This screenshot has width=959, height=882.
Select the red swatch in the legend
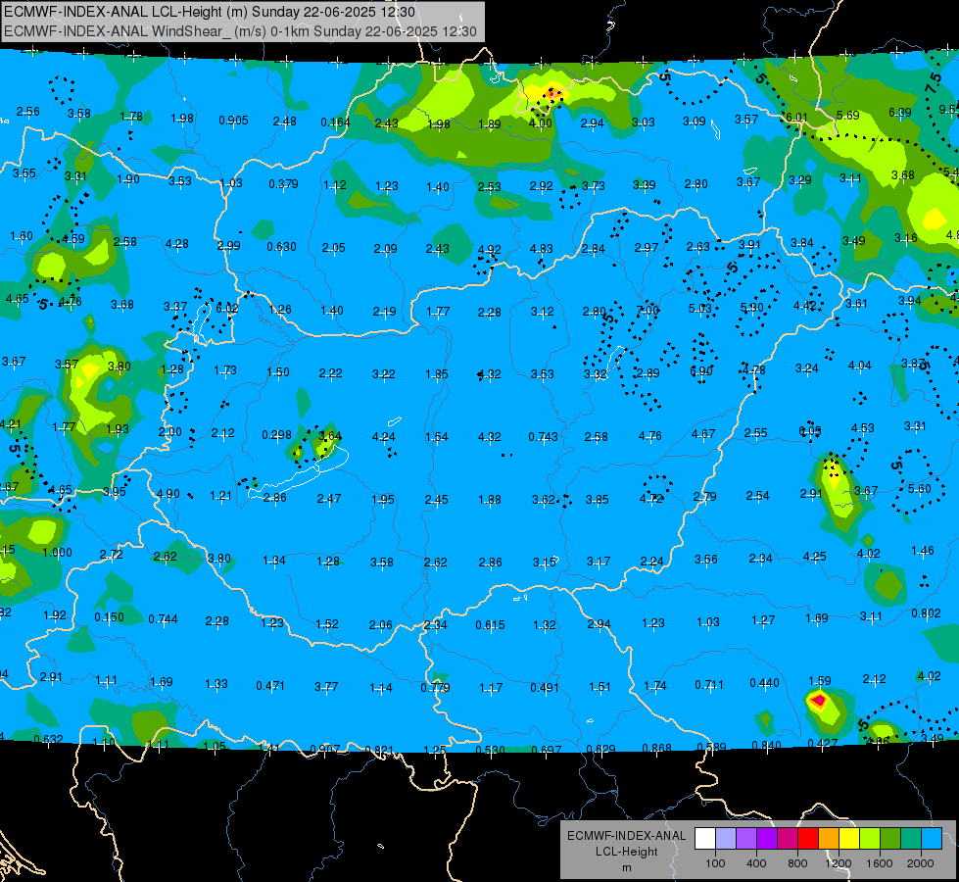pos(808,839)
